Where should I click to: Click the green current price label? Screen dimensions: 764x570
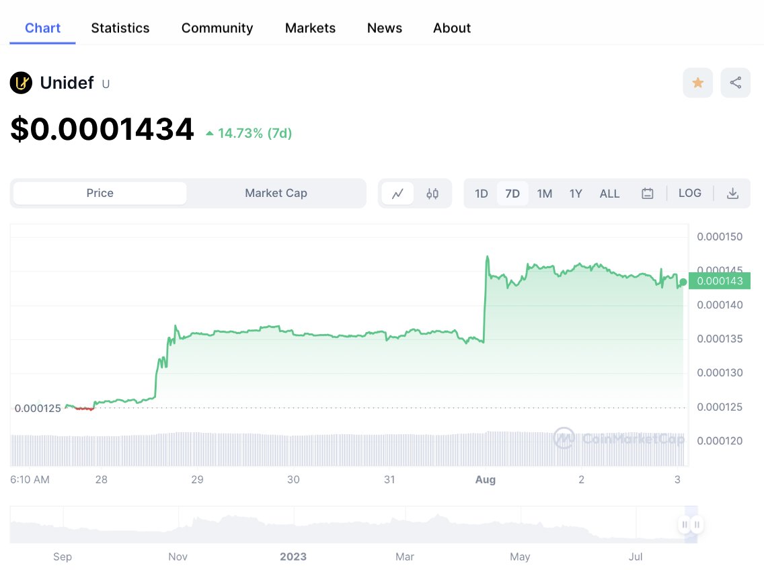click(720, 281)
